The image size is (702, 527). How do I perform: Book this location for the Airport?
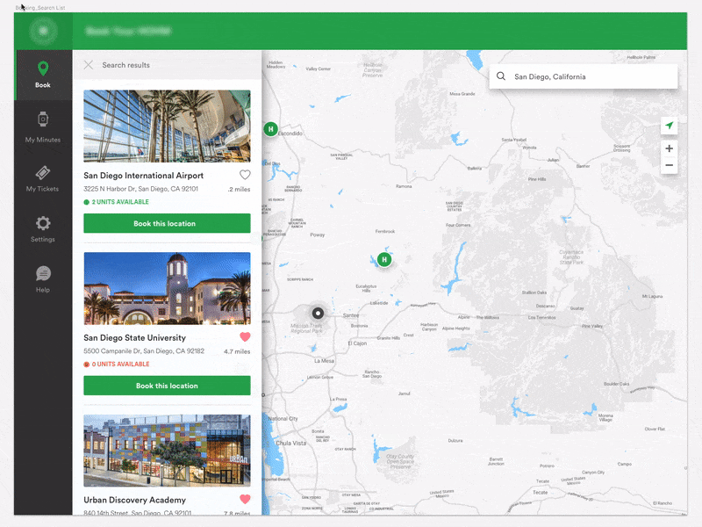[166, 223]
